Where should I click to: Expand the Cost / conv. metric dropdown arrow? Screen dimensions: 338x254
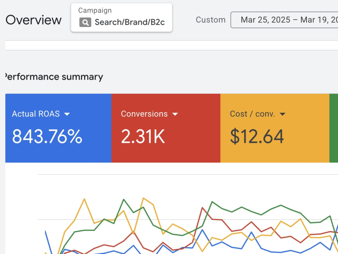[282, 114]
